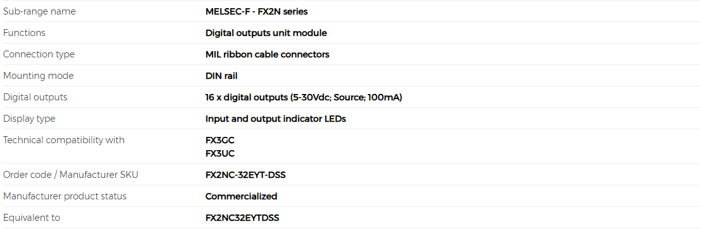701x229 pixels.
Task: Select the Mounting mode label
Action: point(39,76)
